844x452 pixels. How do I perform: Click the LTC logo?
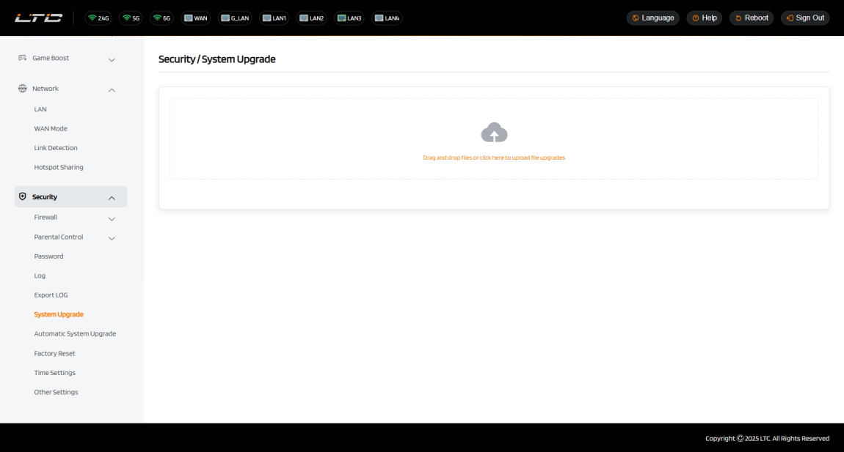point(39,18)
